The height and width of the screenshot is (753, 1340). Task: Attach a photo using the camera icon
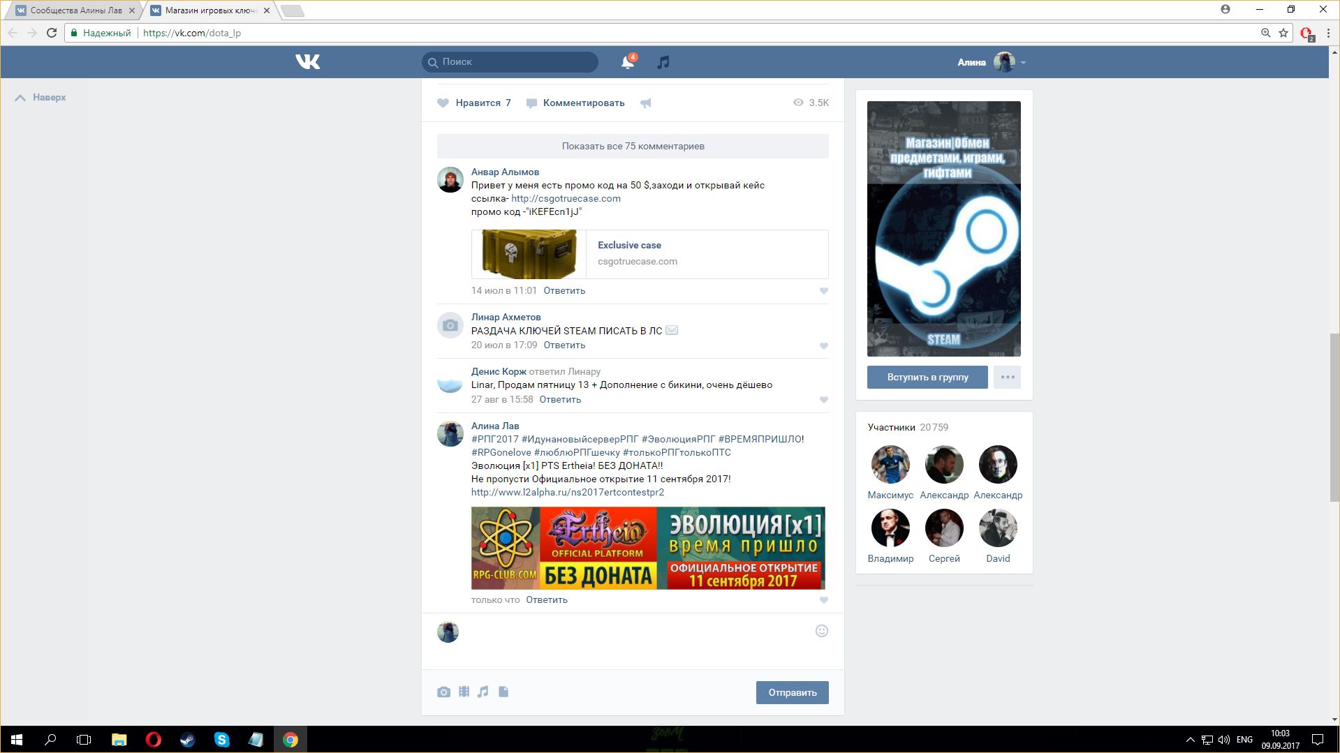pyautogui.click(x=443, y=692)
